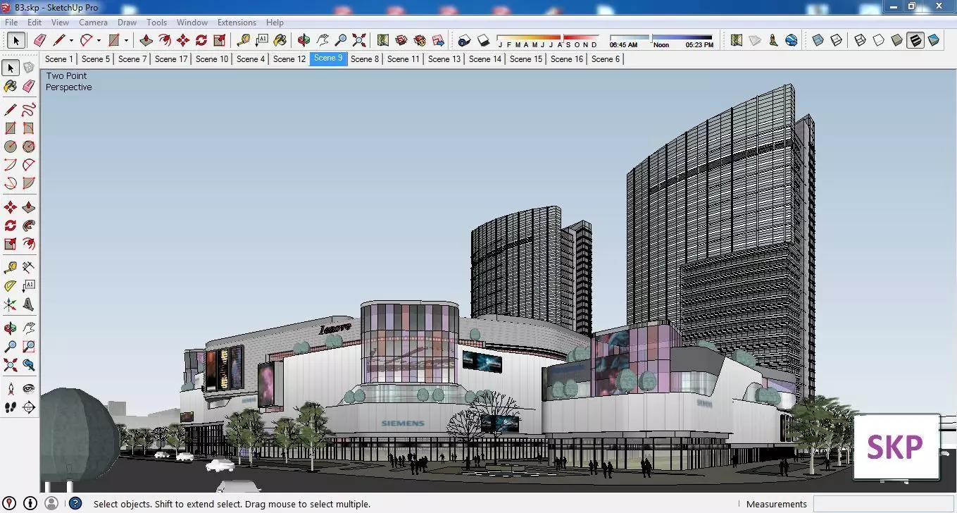The width and height of the screenshot is (957, 513).
Task: Open the Camera menu
Action: (93, 23)
